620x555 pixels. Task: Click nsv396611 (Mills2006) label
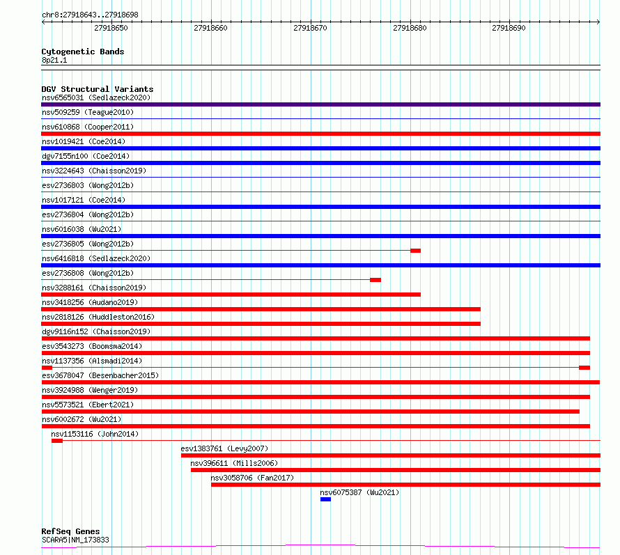point(234,463)
